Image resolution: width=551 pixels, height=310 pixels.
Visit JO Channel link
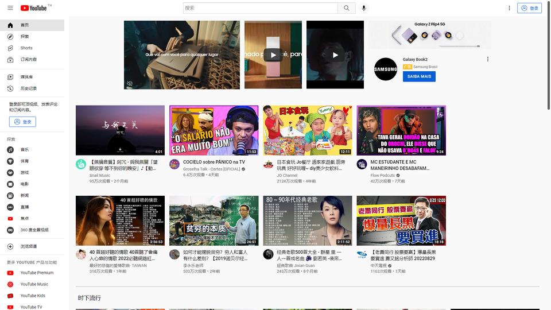[287, 176]
